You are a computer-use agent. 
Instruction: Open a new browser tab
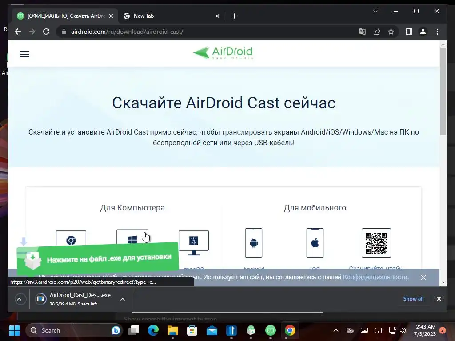pyautogui.click(x=234, y=16)
